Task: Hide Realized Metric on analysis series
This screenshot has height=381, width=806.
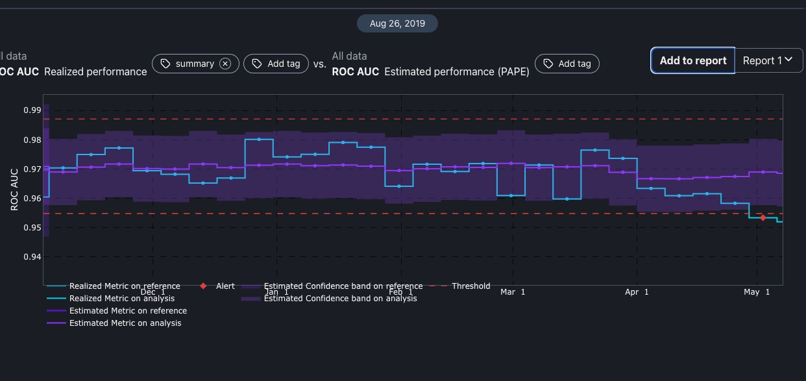Action: tap(121, 299)
